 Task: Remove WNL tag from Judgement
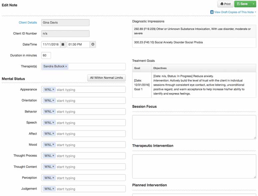(x=53, y=189)
